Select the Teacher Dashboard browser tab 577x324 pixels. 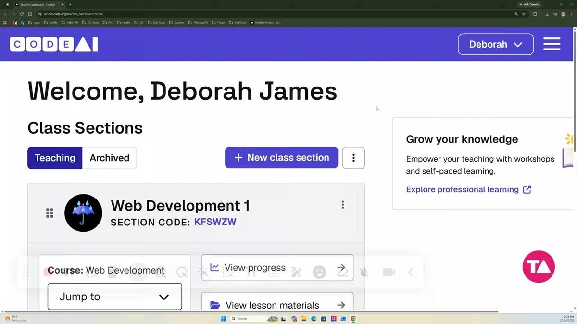point(39,4)
